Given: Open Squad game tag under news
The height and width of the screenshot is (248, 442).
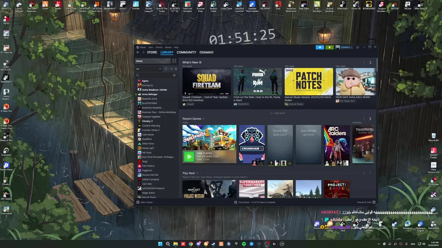Looking at the screenshot, I should tap(188, 104).
